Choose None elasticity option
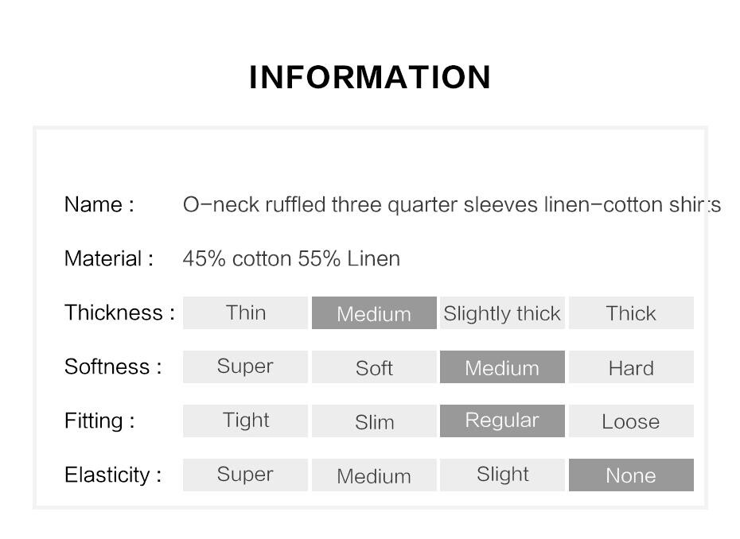The width and height of the screenshot is (740, 539). pos(631,475)
